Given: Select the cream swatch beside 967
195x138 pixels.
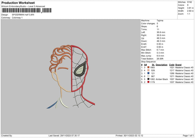Looking at the screenshot, I should pos(149,76).
